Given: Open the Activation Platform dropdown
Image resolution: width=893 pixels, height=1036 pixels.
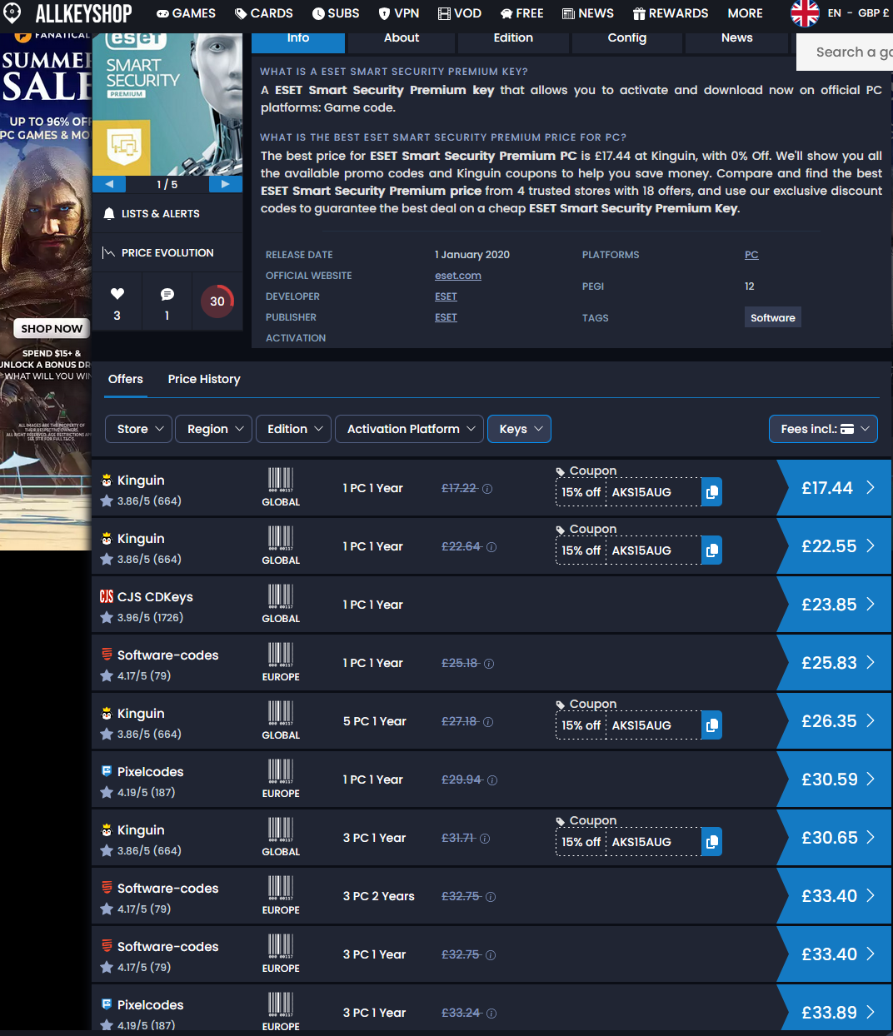Looking at the screenshot, I should [410, 429].
